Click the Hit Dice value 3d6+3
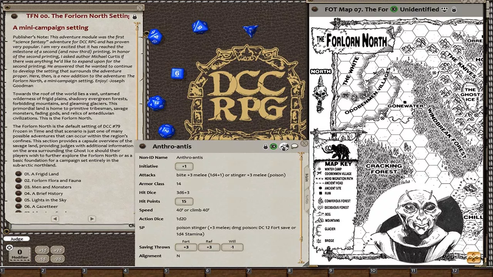Image resolution: width=493 pixels, height=277 pixels. point(183,192)
